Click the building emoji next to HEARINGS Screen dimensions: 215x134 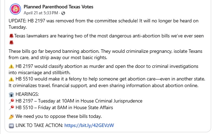tap(11, 94)
